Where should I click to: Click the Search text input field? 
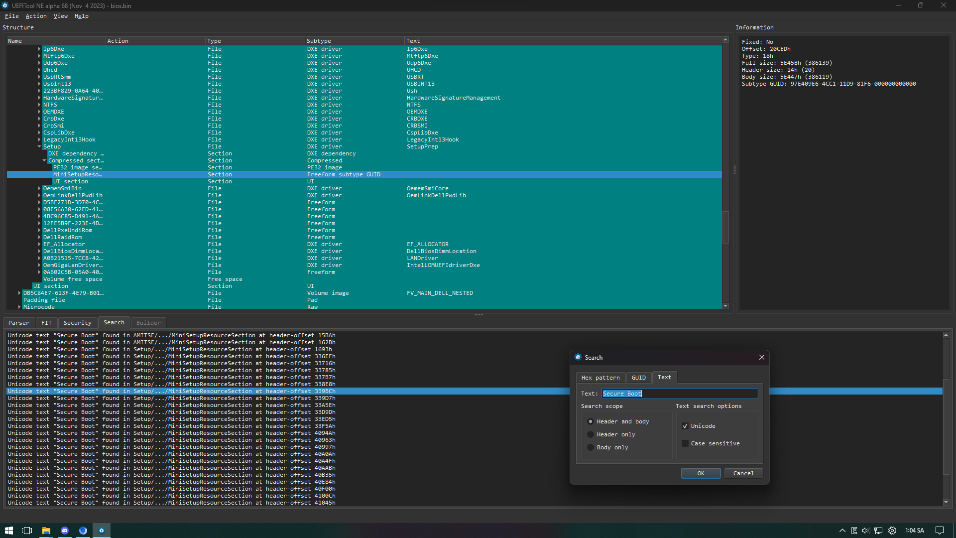[x=679, y=394]
